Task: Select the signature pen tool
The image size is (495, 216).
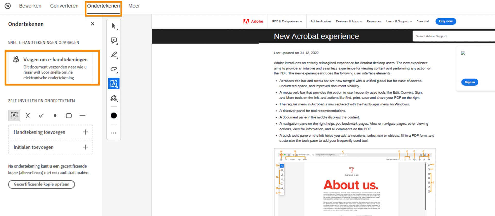Action: (x=114, y=98)
